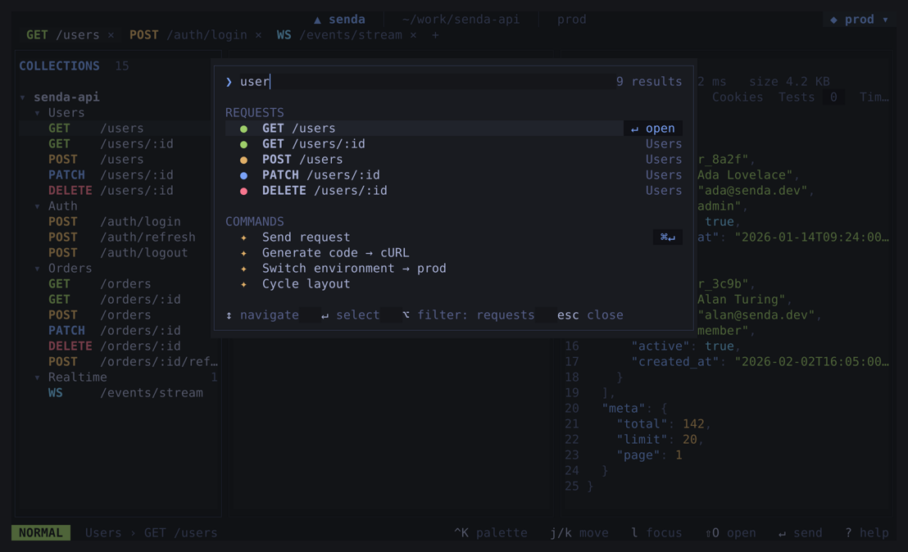Click the diamond icon next to prod
This screenshot has height=552, width=908.
[x=834, y=20]
